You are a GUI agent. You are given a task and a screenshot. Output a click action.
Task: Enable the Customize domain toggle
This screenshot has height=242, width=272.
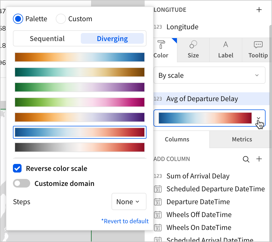(x=22, y=184)
